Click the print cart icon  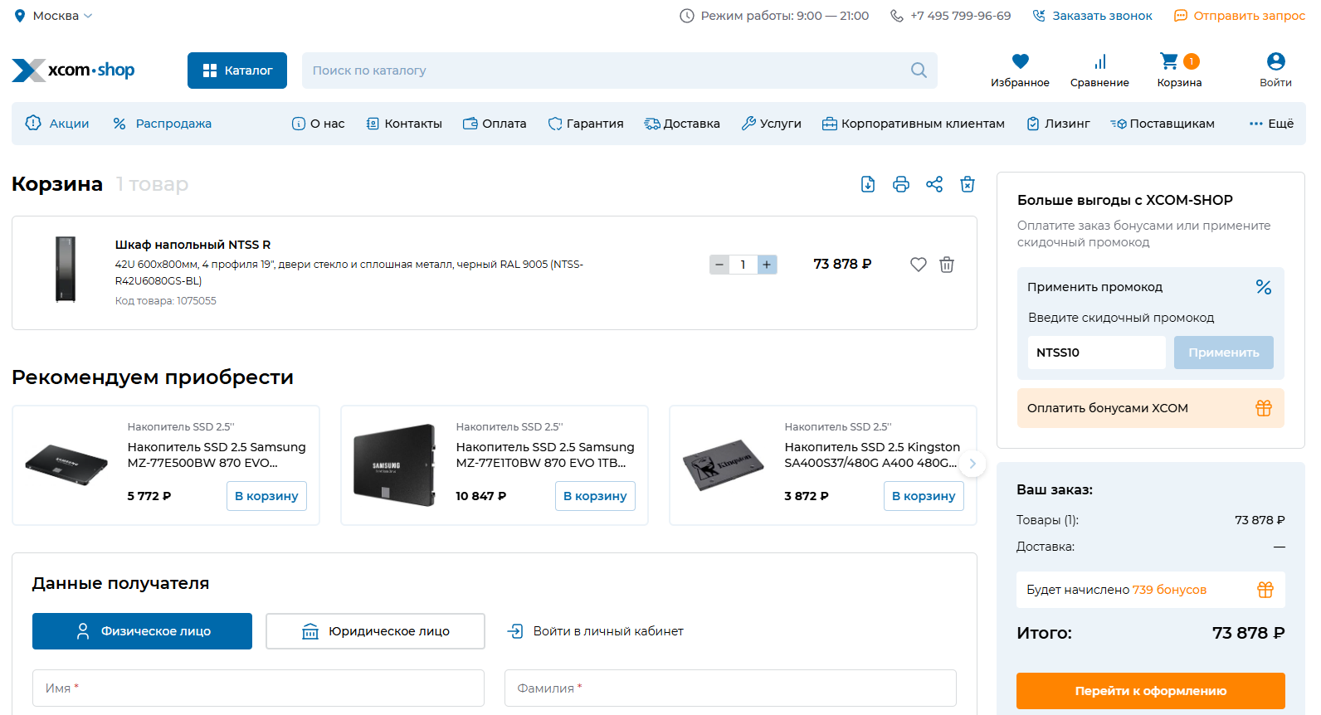[x=901, y=184]
